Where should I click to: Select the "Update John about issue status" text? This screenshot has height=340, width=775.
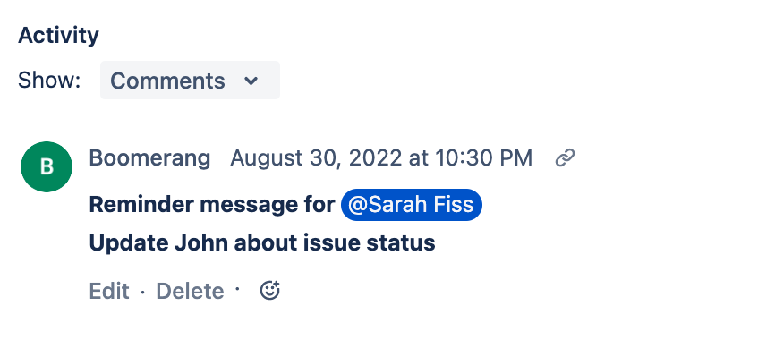coord(262,243)
